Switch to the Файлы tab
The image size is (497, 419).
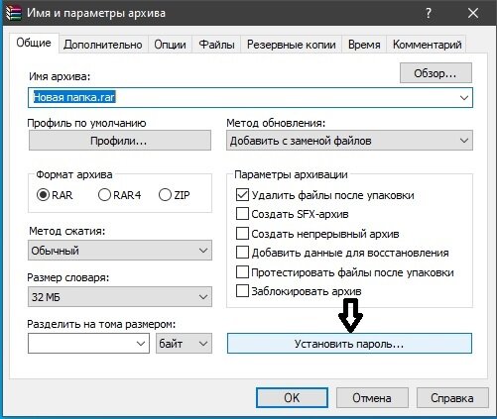217,45
